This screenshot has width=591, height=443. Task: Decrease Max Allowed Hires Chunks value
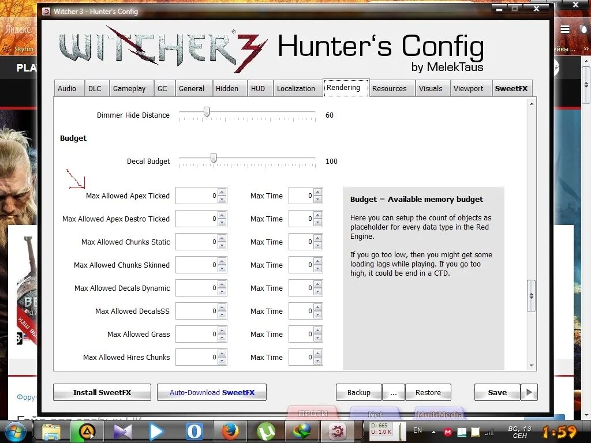(222, 361)
